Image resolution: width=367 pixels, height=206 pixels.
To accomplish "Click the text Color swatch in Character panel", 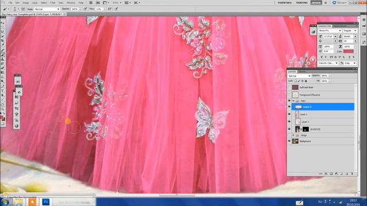I will point(348,51).
